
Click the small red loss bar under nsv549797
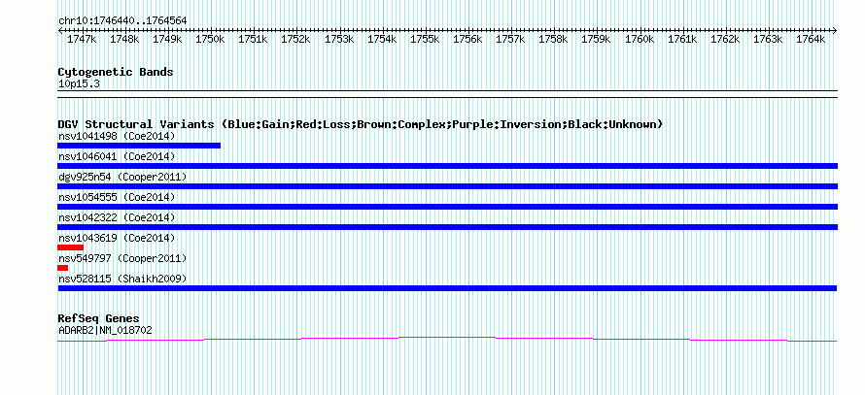62,268
